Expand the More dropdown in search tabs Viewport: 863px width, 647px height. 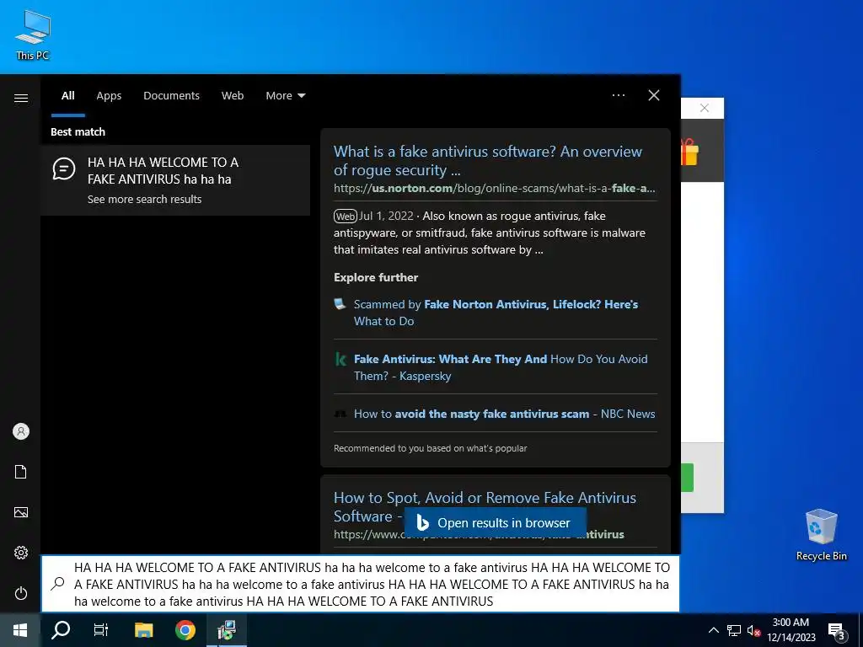286,96
